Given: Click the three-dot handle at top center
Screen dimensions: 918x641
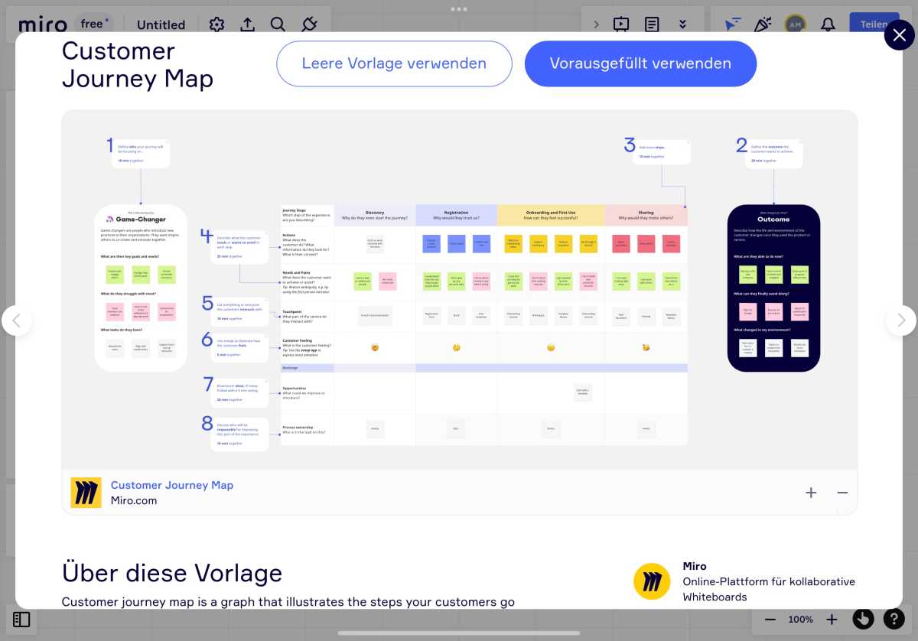Looking at the screenshot, I should click(x=459, y=9).
